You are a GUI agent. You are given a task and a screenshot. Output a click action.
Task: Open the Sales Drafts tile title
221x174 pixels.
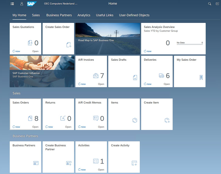coord(119,60)
